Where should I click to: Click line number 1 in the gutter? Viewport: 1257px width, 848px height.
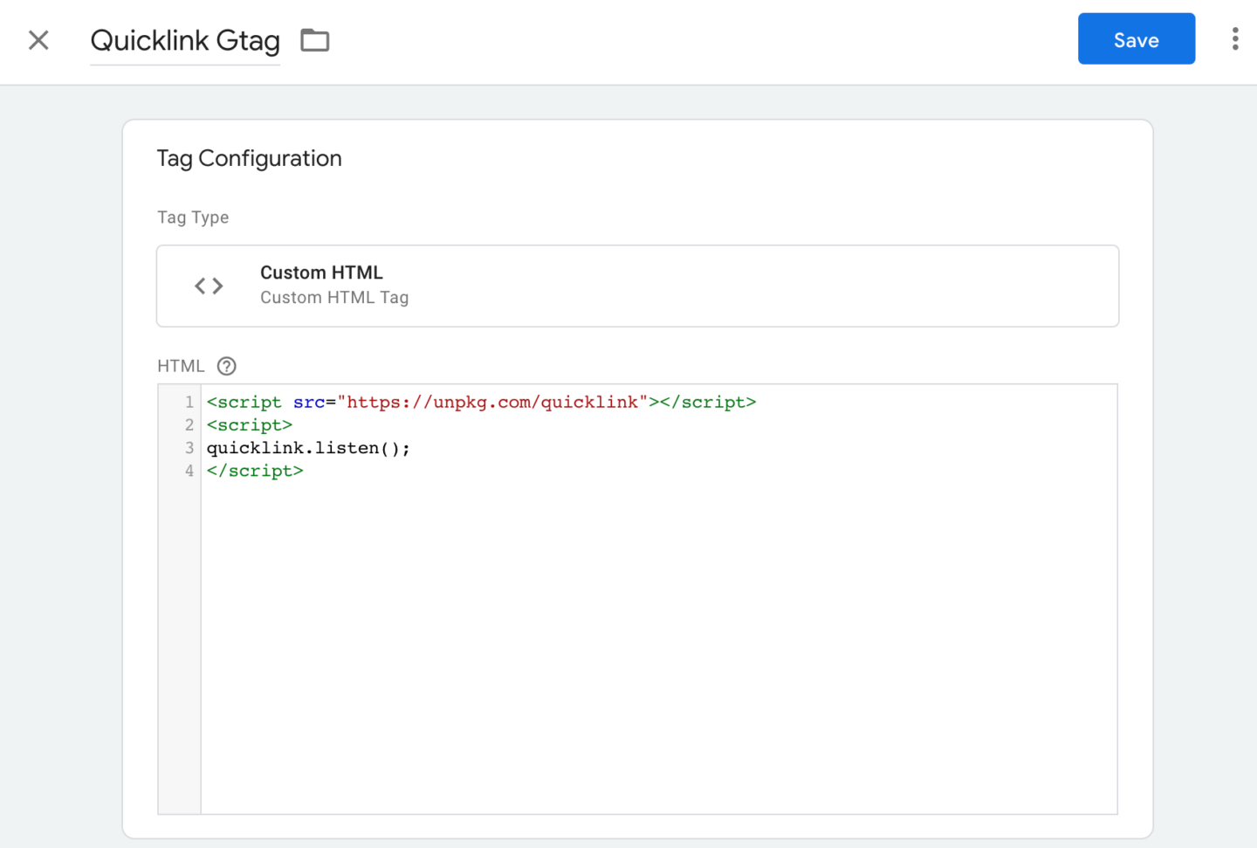pos(189,403)
